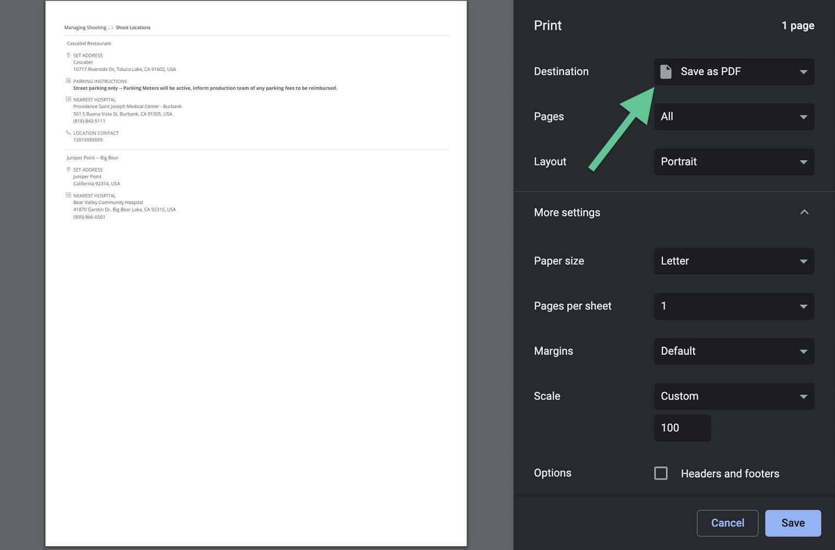Click the hospital icon above Providence Saint Joseph

[68, 99]
